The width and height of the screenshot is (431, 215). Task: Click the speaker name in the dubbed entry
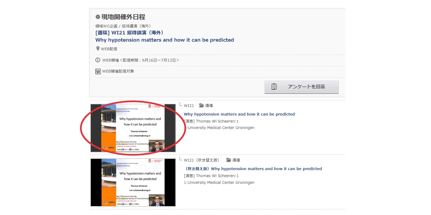pyautogui.click(x=217, y=176)
